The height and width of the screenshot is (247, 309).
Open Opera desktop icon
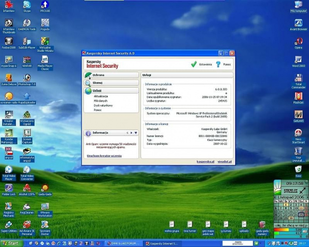[299, 43]
